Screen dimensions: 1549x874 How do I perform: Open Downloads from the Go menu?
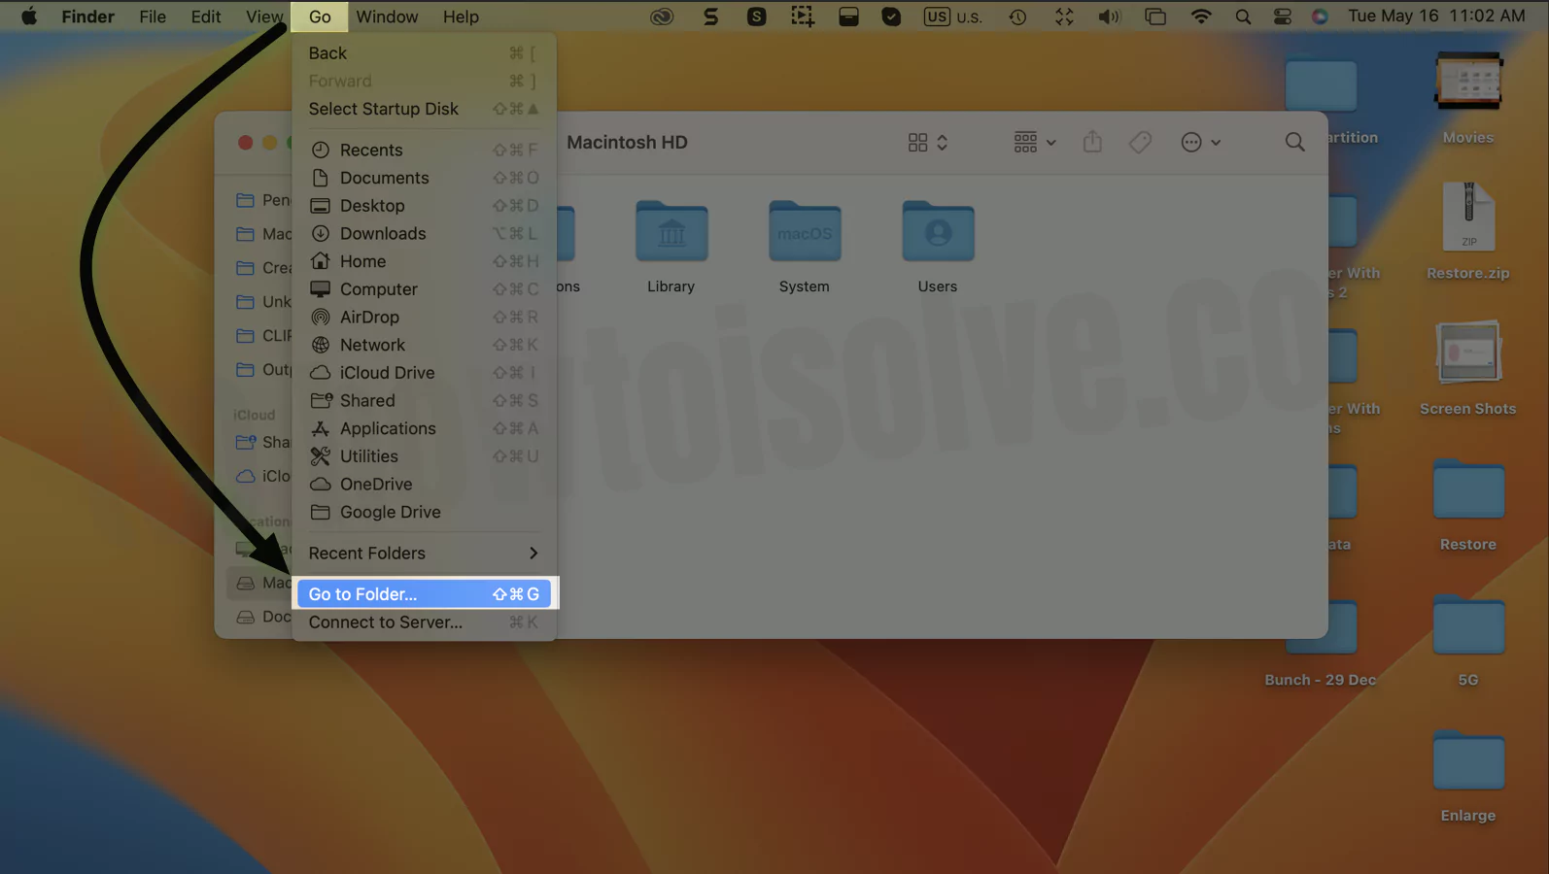point(382,234)
